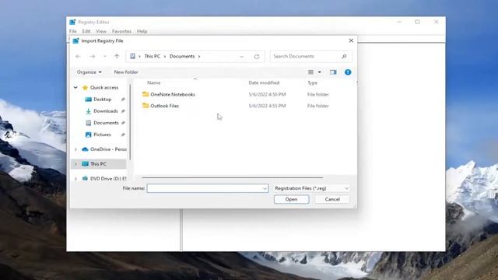Click the Forward navigation arrow
498x280 pixels.
point(93,57)
